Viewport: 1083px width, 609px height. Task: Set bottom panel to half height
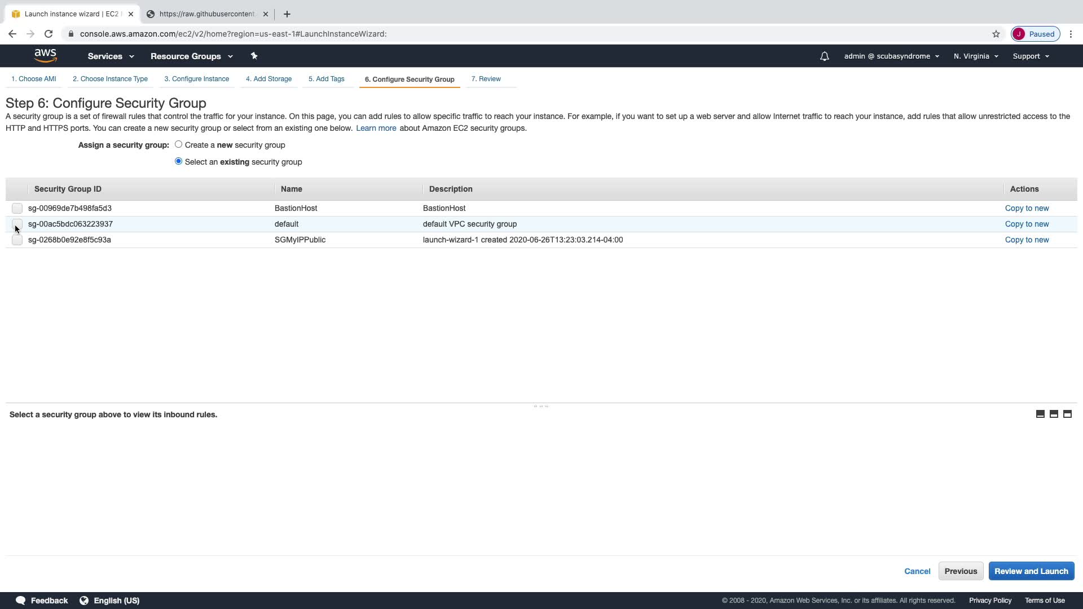tap(1054, 414)
